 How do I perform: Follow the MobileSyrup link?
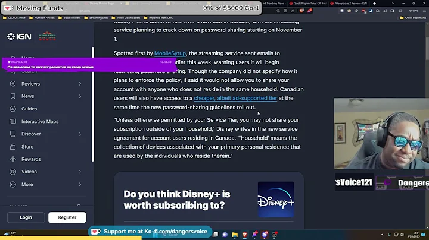coord(170,53)
